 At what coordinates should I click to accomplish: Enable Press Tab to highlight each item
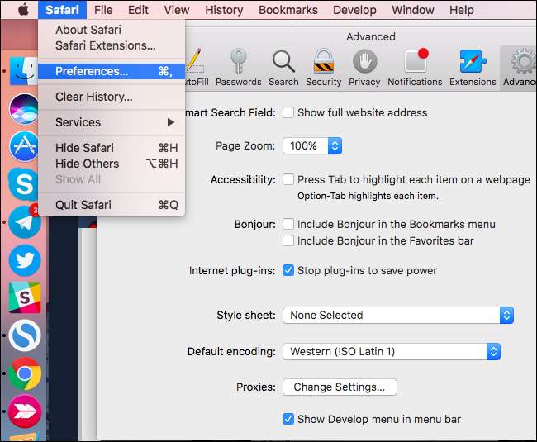288,179
